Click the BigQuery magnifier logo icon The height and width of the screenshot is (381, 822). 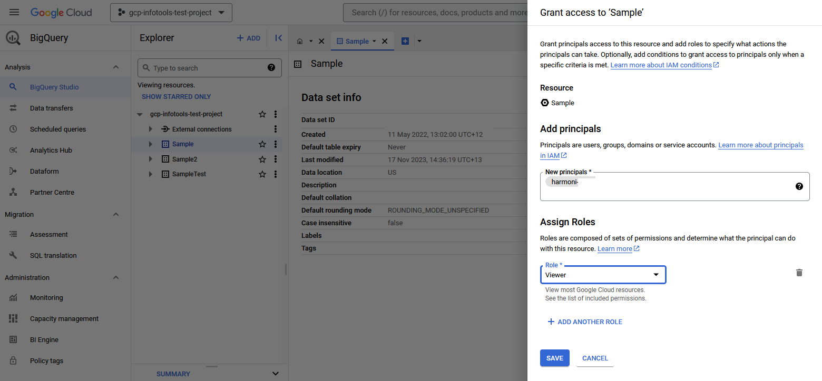coord(13,38)
